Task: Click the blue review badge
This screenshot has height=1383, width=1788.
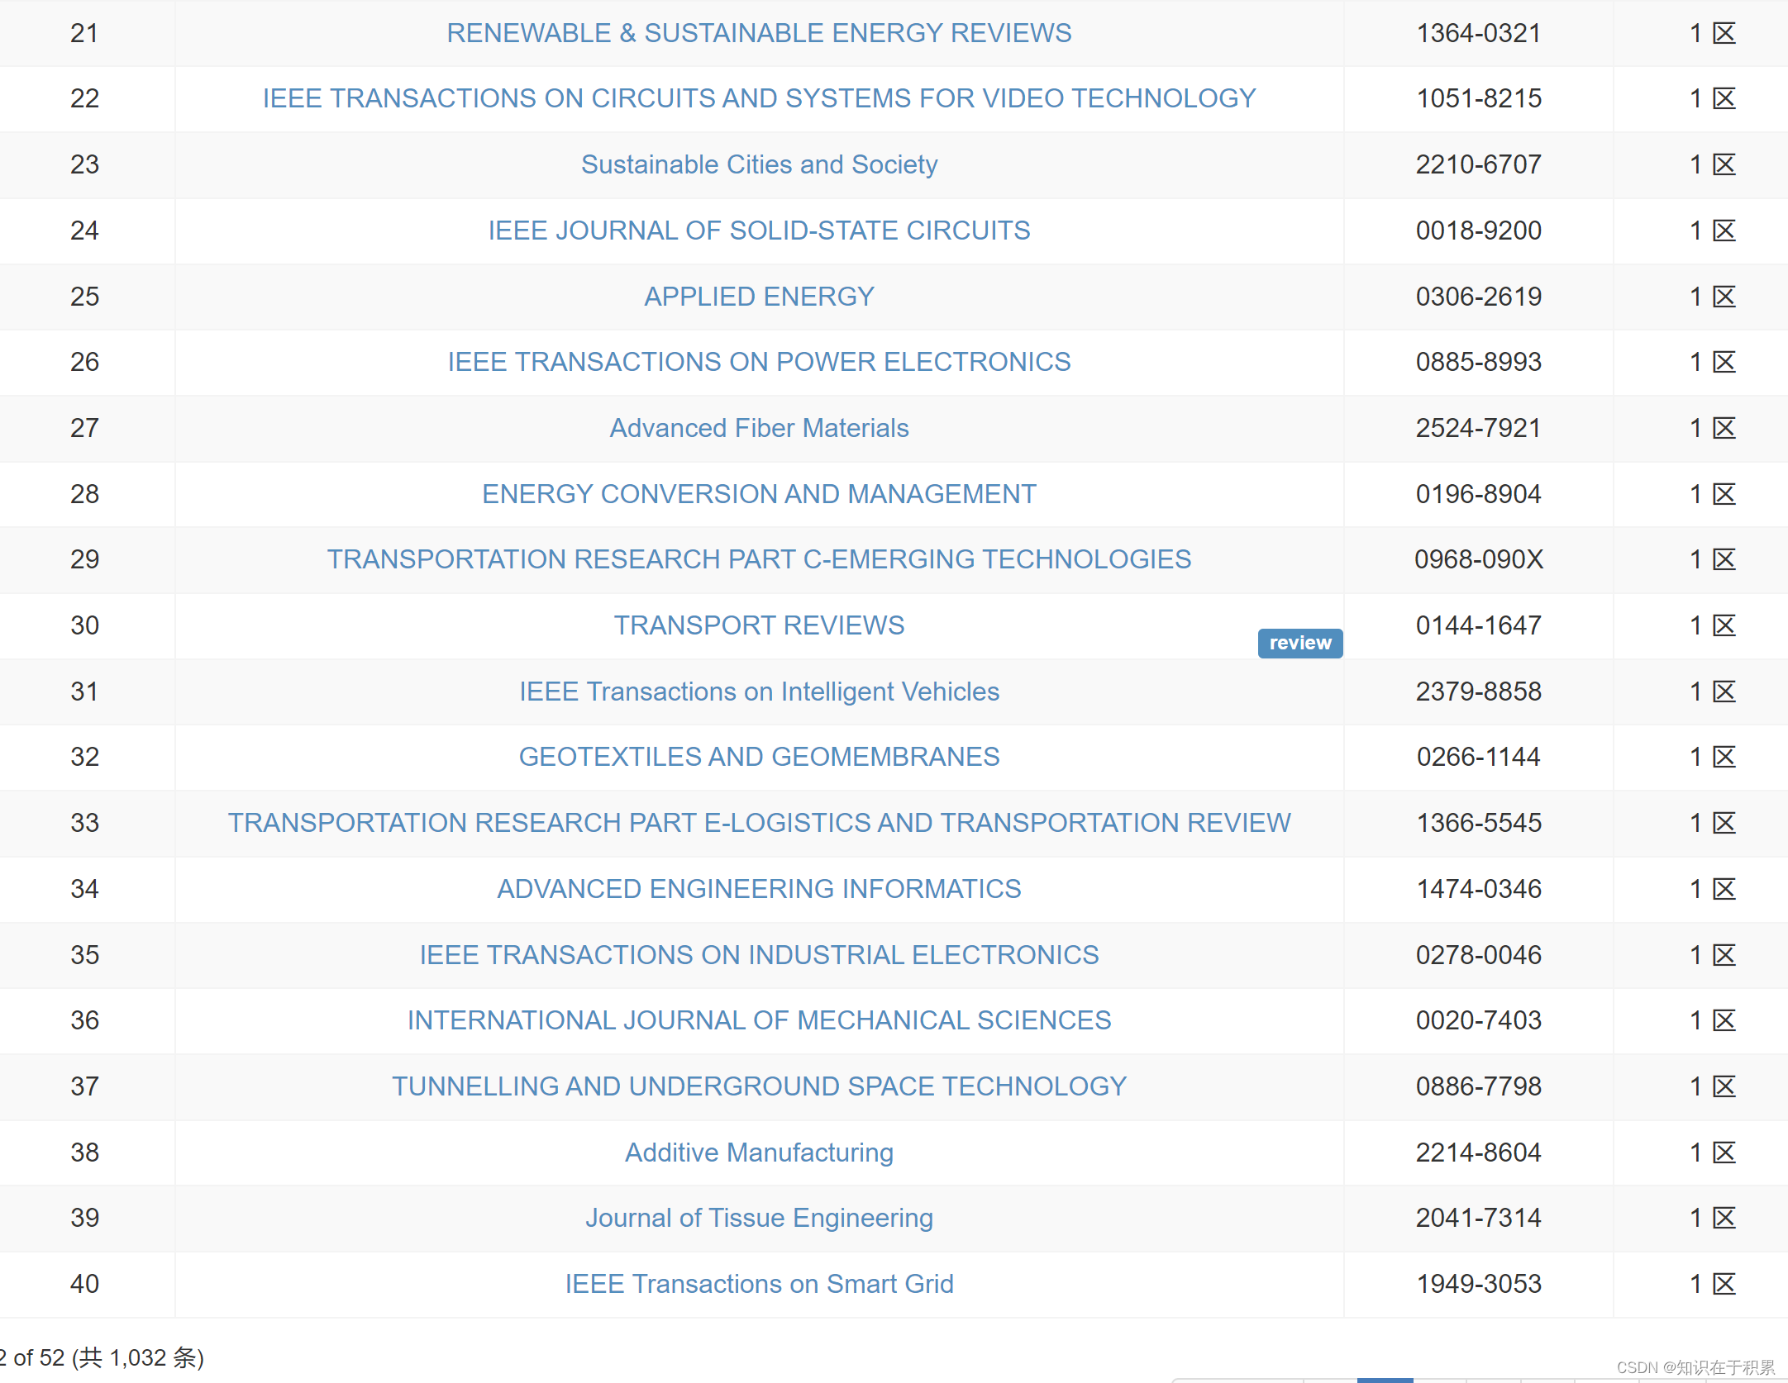Action: coord(1299,643)
